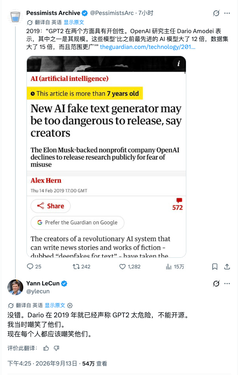Open translation settings gear icon
Screen dimensions: 238x375
[70, 306]
